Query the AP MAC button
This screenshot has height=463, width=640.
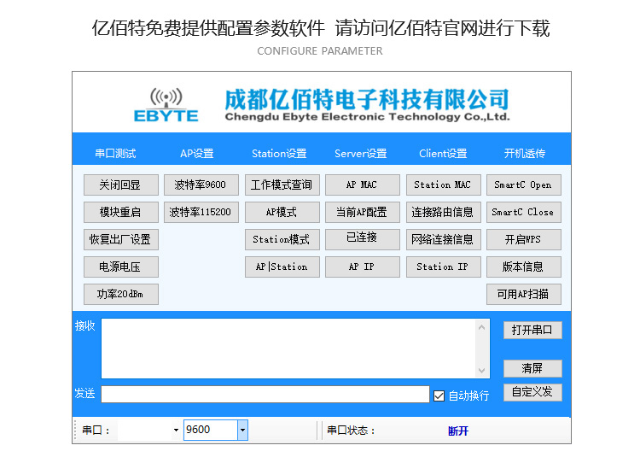coord(363,185)
